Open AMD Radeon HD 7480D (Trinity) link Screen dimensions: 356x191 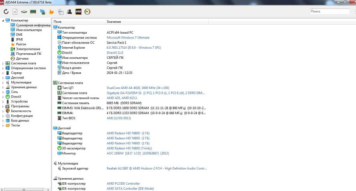129,148
